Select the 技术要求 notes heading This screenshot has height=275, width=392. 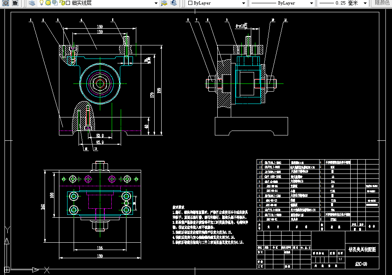(178, 207)
